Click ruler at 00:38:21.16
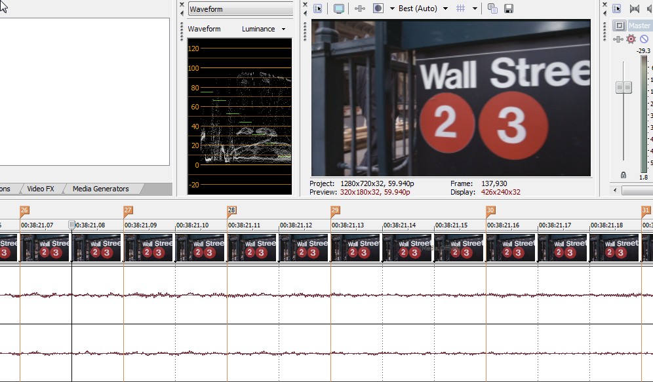Viewport: 653px width, 382px height. [504, 225]
